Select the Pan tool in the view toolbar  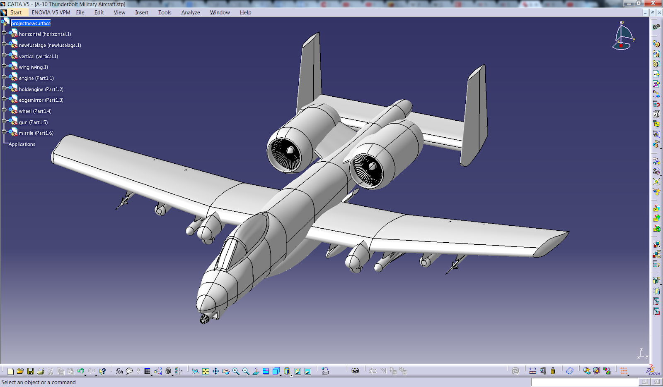(x=215, y=371)
